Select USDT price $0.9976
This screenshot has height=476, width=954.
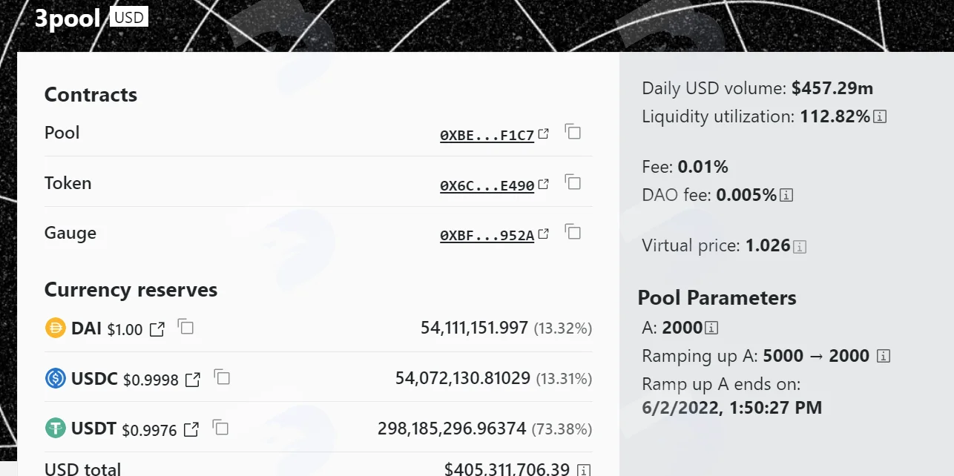point(149,430)
